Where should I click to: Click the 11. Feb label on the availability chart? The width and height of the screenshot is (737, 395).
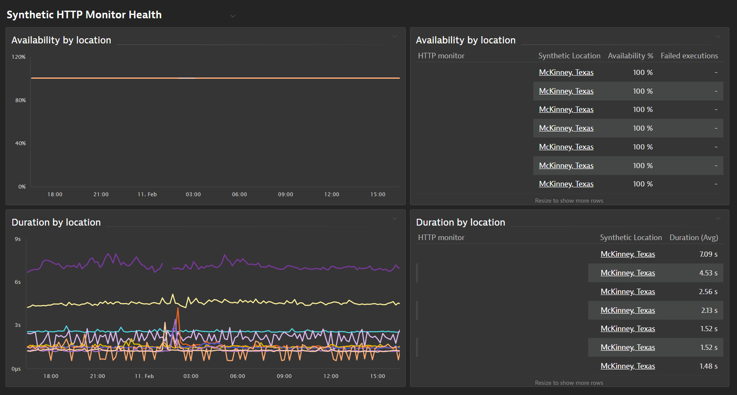(x=147, y=195)
